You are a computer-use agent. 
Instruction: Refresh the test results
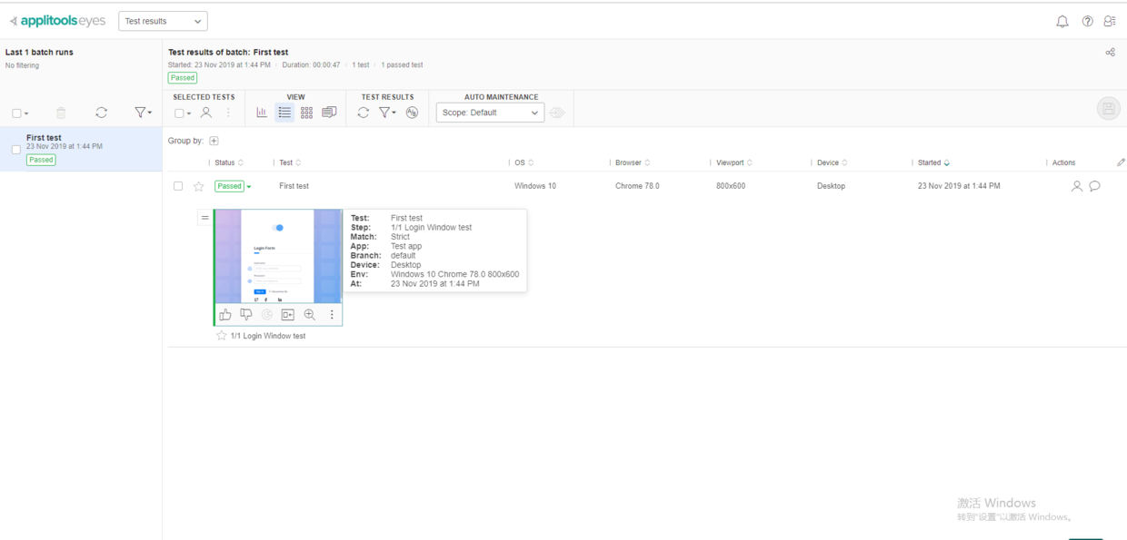363,113
